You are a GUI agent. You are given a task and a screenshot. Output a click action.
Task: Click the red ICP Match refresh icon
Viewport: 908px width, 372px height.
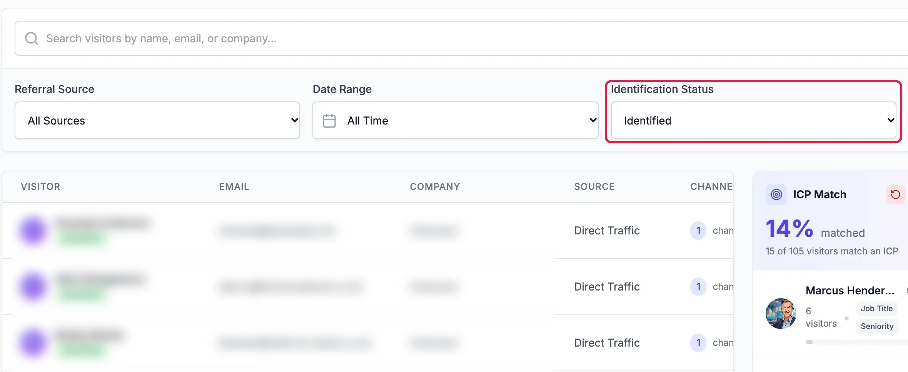click(896, 194)
